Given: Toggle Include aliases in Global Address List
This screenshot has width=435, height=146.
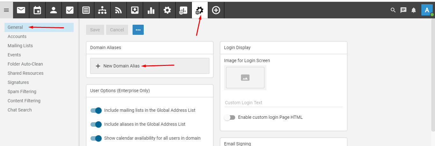Looking at the screenshot, I should tap(96, 124).
